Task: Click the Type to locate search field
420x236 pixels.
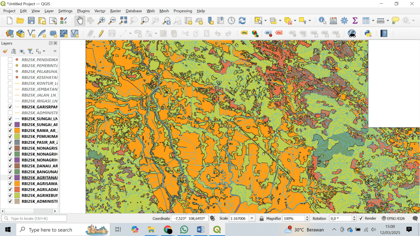Action: point(34,218)
